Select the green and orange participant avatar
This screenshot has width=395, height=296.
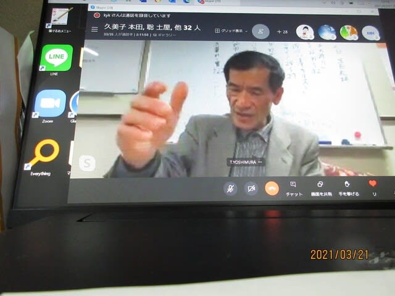[x=349, y=33]
